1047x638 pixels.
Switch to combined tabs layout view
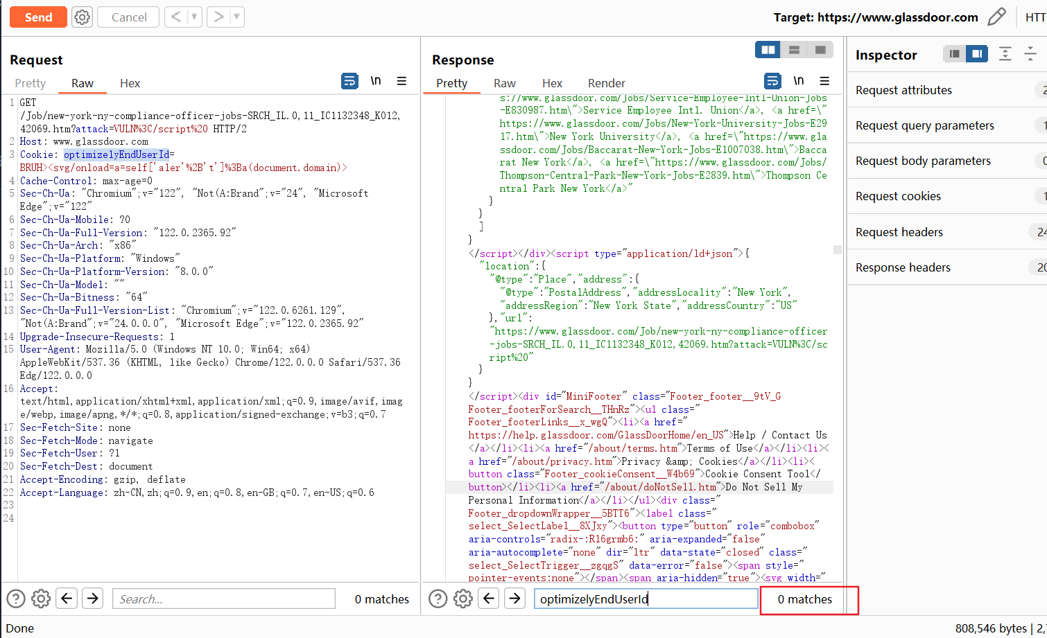820,50
